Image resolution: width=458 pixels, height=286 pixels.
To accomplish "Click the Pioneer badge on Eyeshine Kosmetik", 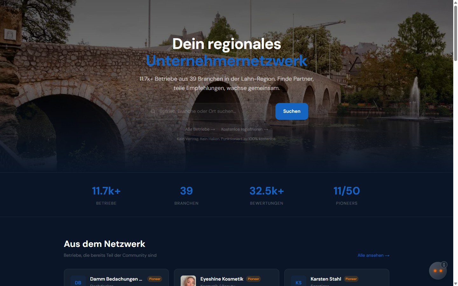I will [x=253, y=279].
